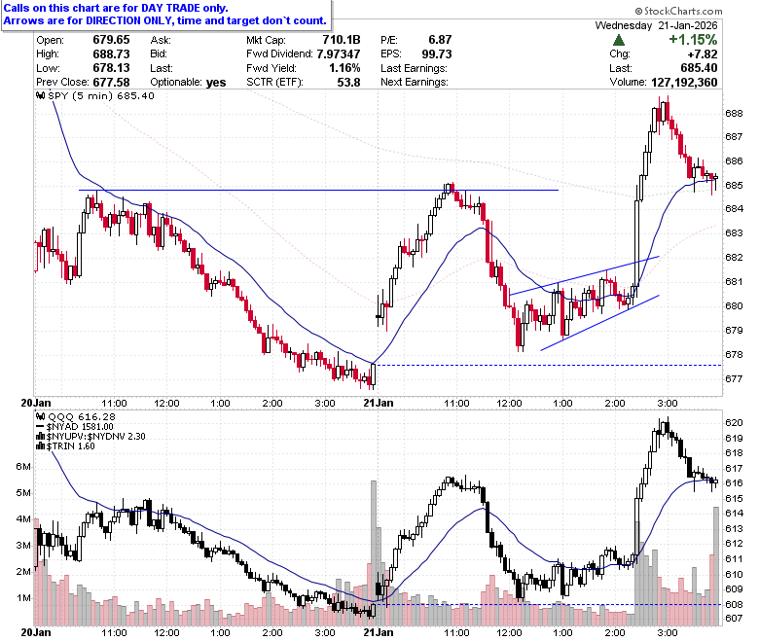Click the horizontal blue resistance line near 685

318,190
